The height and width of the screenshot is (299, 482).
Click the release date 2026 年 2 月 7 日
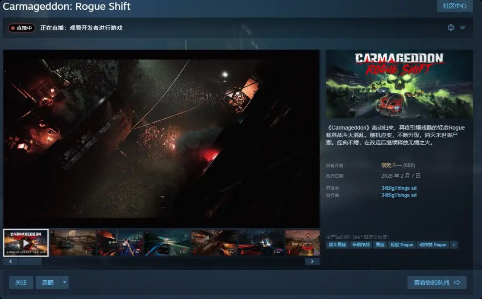click(401, 176)
